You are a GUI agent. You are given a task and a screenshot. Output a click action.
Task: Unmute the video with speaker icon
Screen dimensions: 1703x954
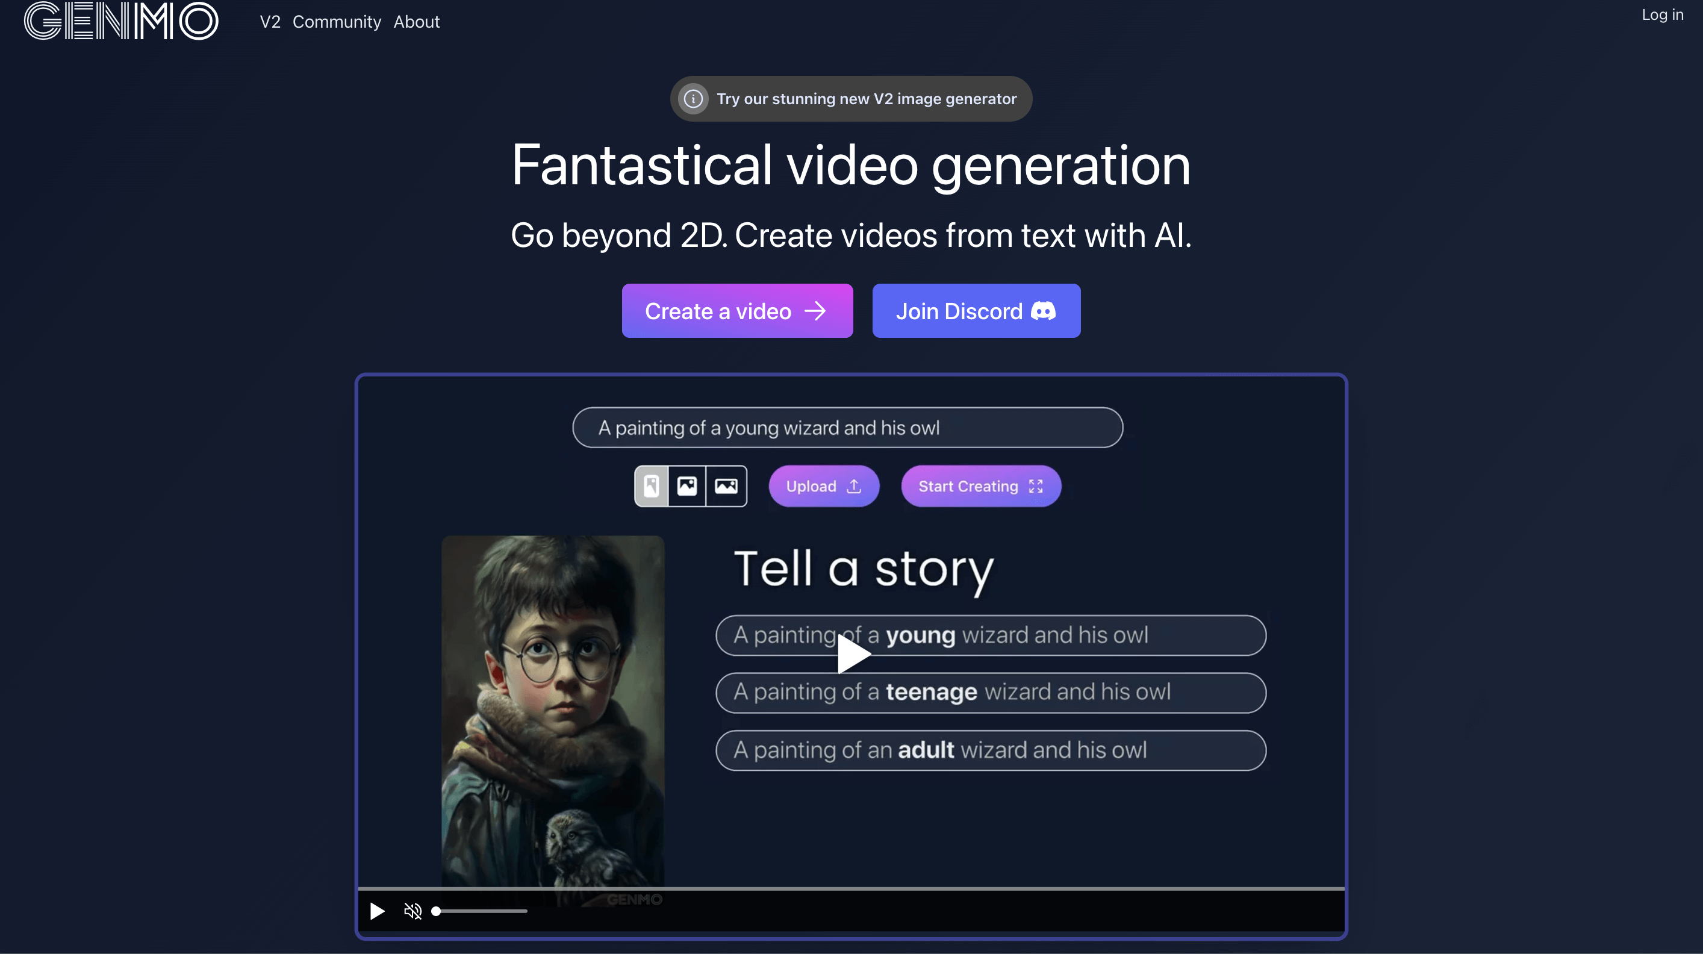413,911
